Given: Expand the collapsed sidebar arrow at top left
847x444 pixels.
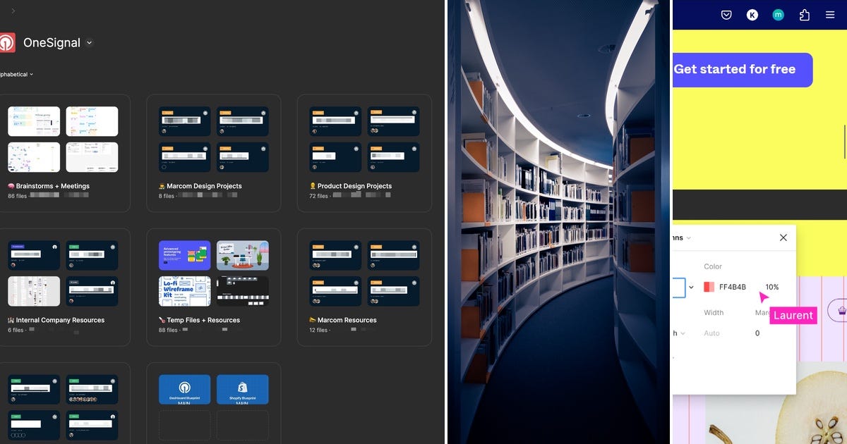Looking at the screenshot, I should (x=12, y=11).
